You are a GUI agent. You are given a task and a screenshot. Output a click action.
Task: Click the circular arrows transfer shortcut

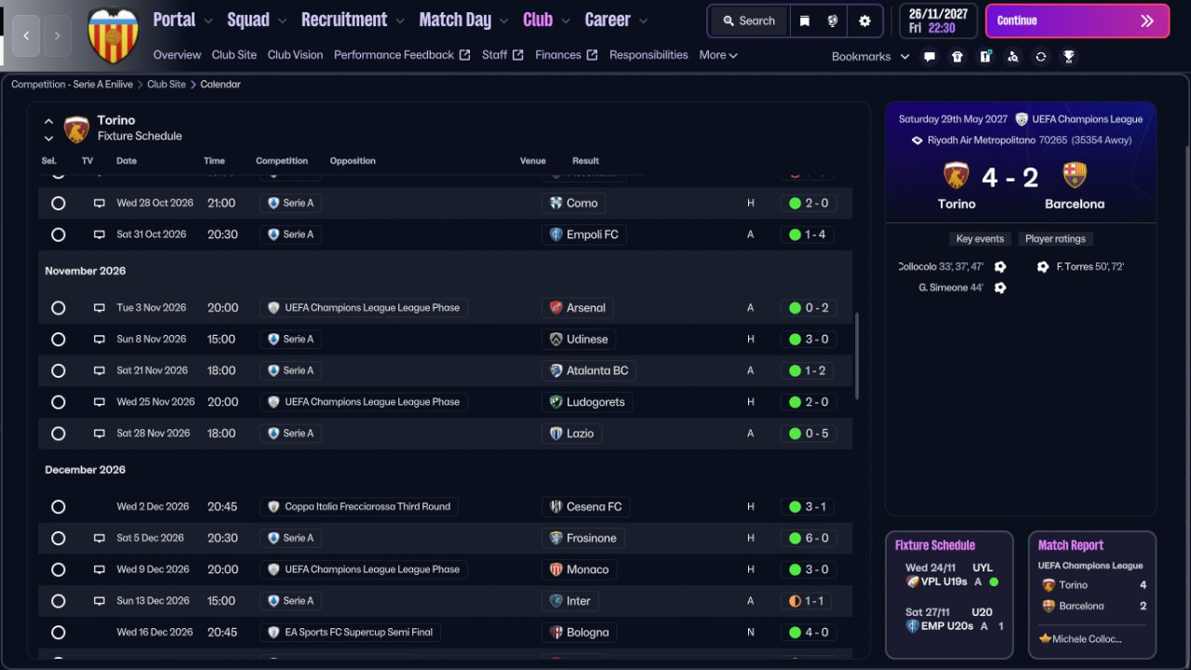coord(1041,57)
